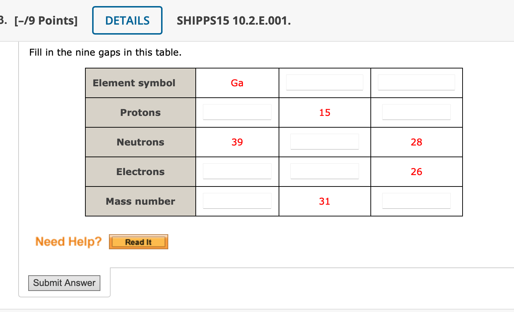The height and width of the screenshot is (312, 514).
Task: Click the Submit Answer button
Action: [64, 283]
